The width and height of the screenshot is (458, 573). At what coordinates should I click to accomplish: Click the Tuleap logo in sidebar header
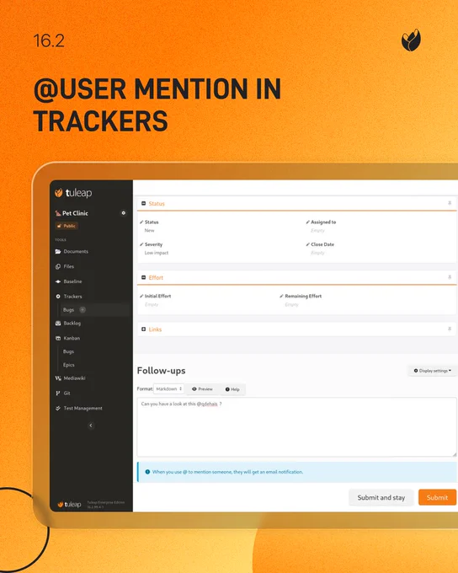tap(73, 193)
